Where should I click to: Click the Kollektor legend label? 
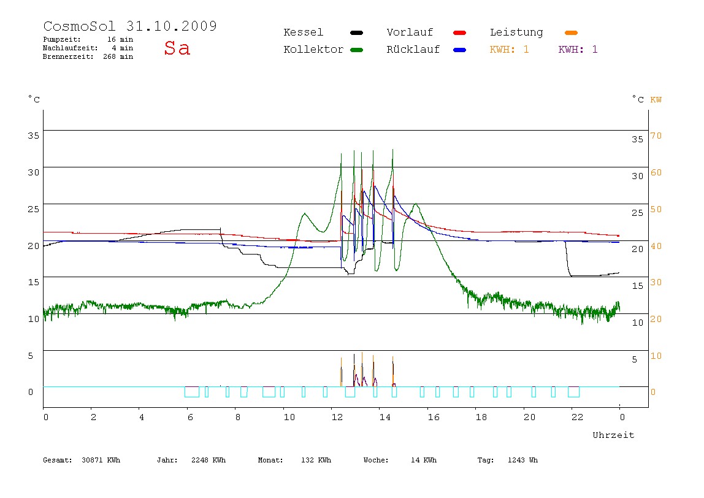click(x=313, y=50)
